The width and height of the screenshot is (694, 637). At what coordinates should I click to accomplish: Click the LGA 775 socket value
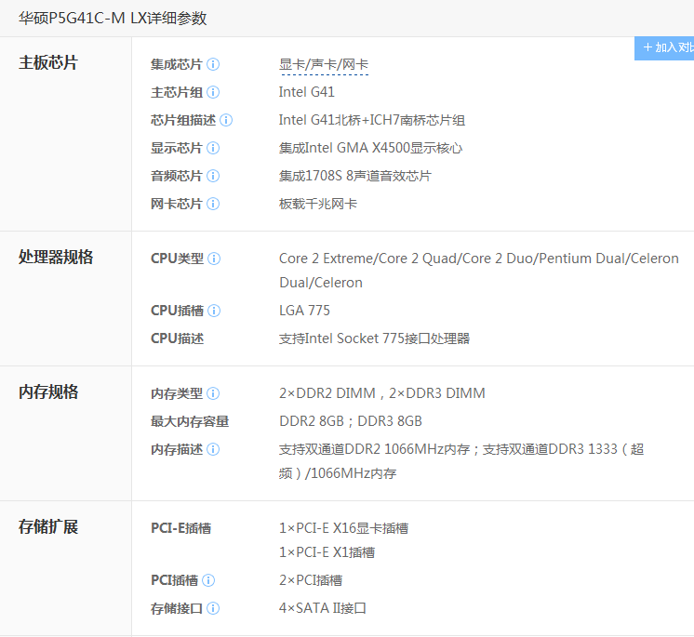tap(304, 311)
